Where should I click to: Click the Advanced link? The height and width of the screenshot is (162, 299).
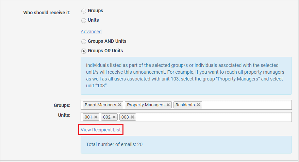[91, 32]
